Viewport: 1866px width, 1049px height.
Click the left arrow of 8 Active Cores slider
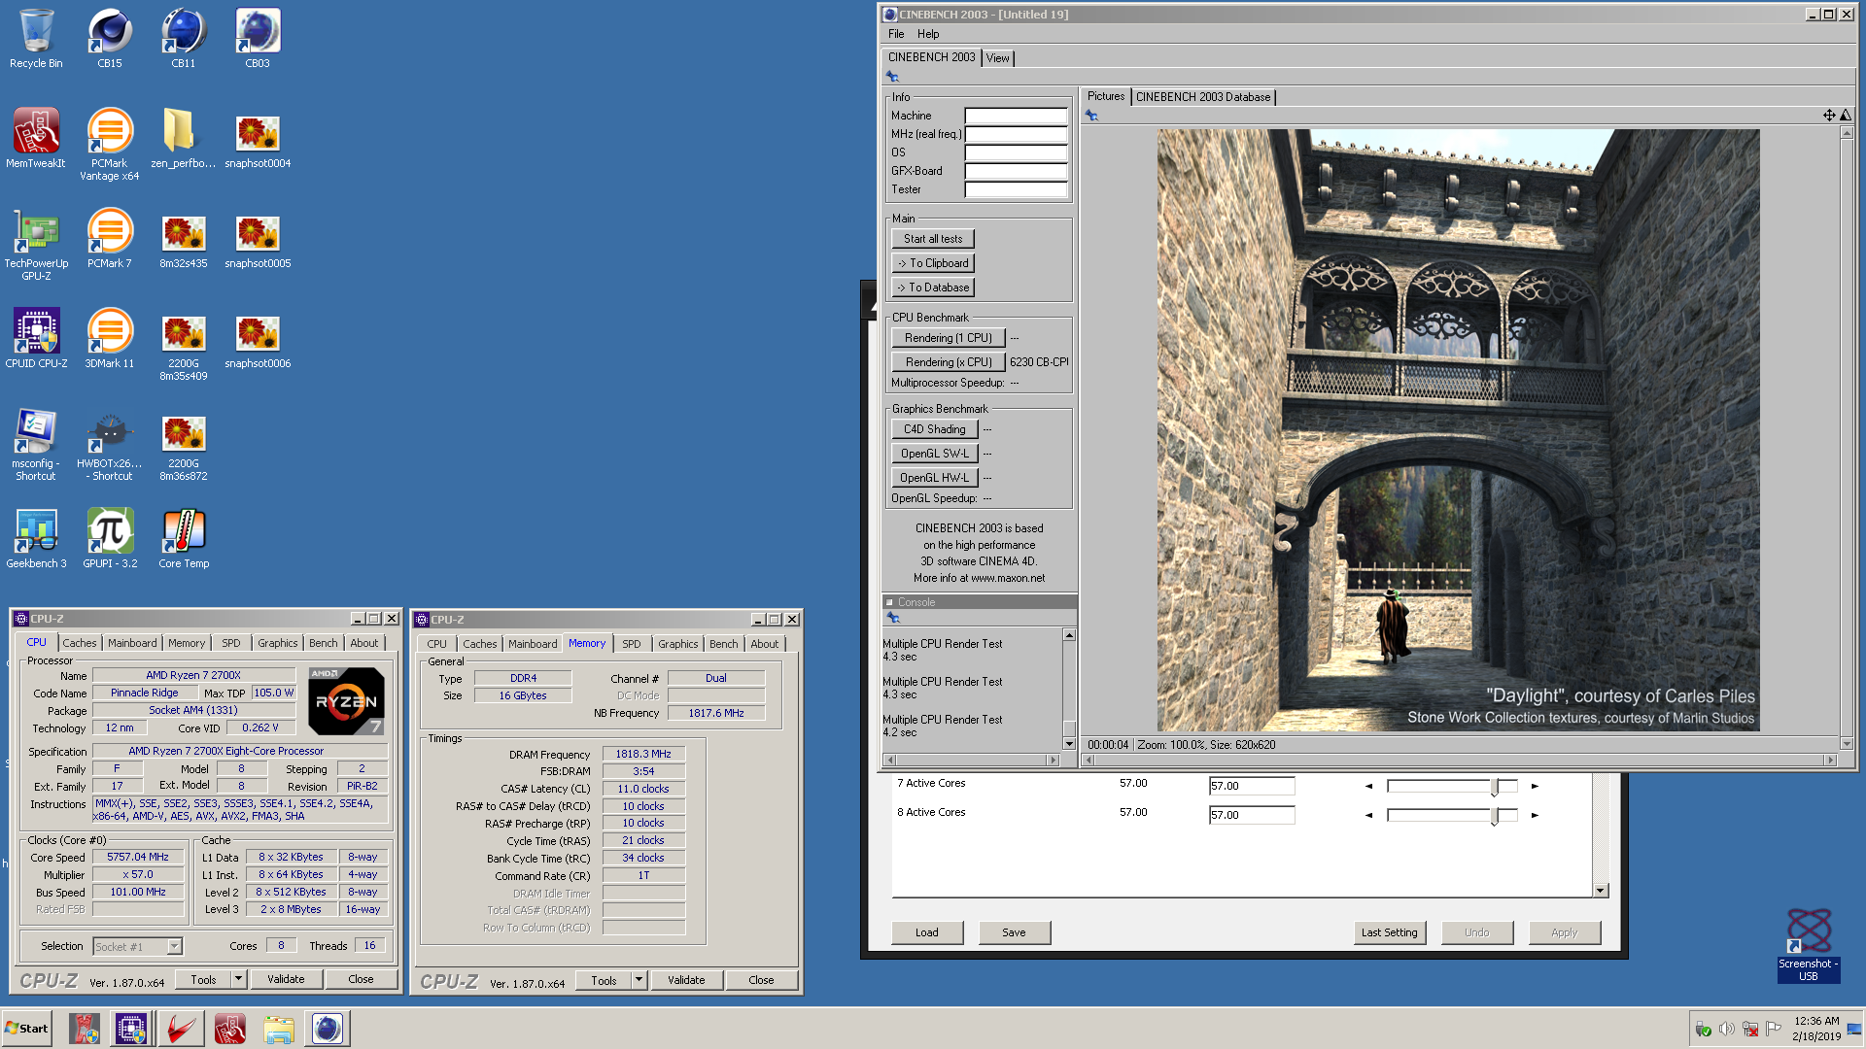[x=1368, y=815]
